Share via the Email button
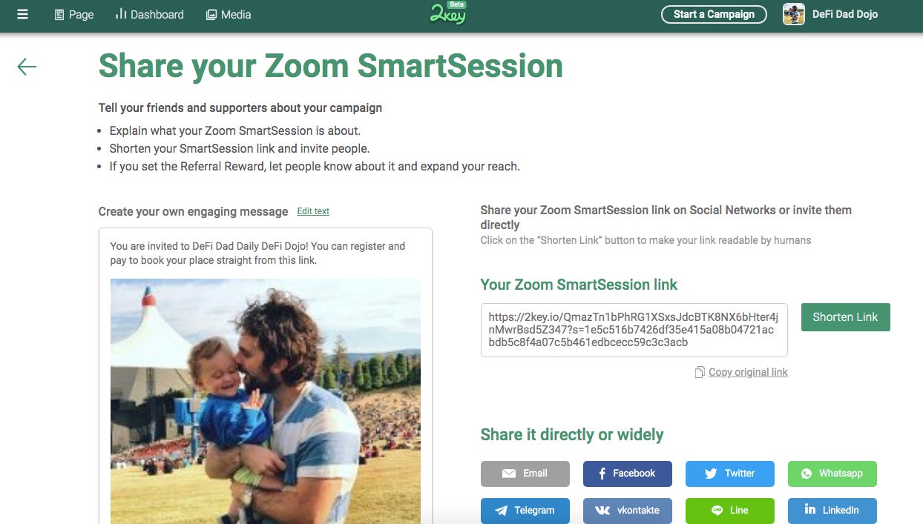This screenshot has height=524, width=923. point(525,474)
